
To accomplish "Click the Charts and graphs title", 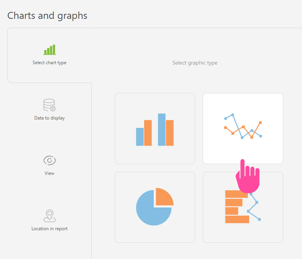I will (48, 15).
